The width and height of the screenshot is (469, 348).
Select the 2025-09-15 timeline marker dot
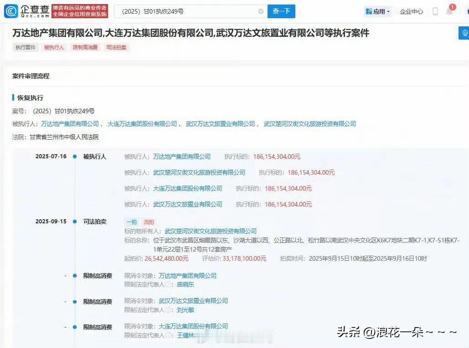point(75,222)
